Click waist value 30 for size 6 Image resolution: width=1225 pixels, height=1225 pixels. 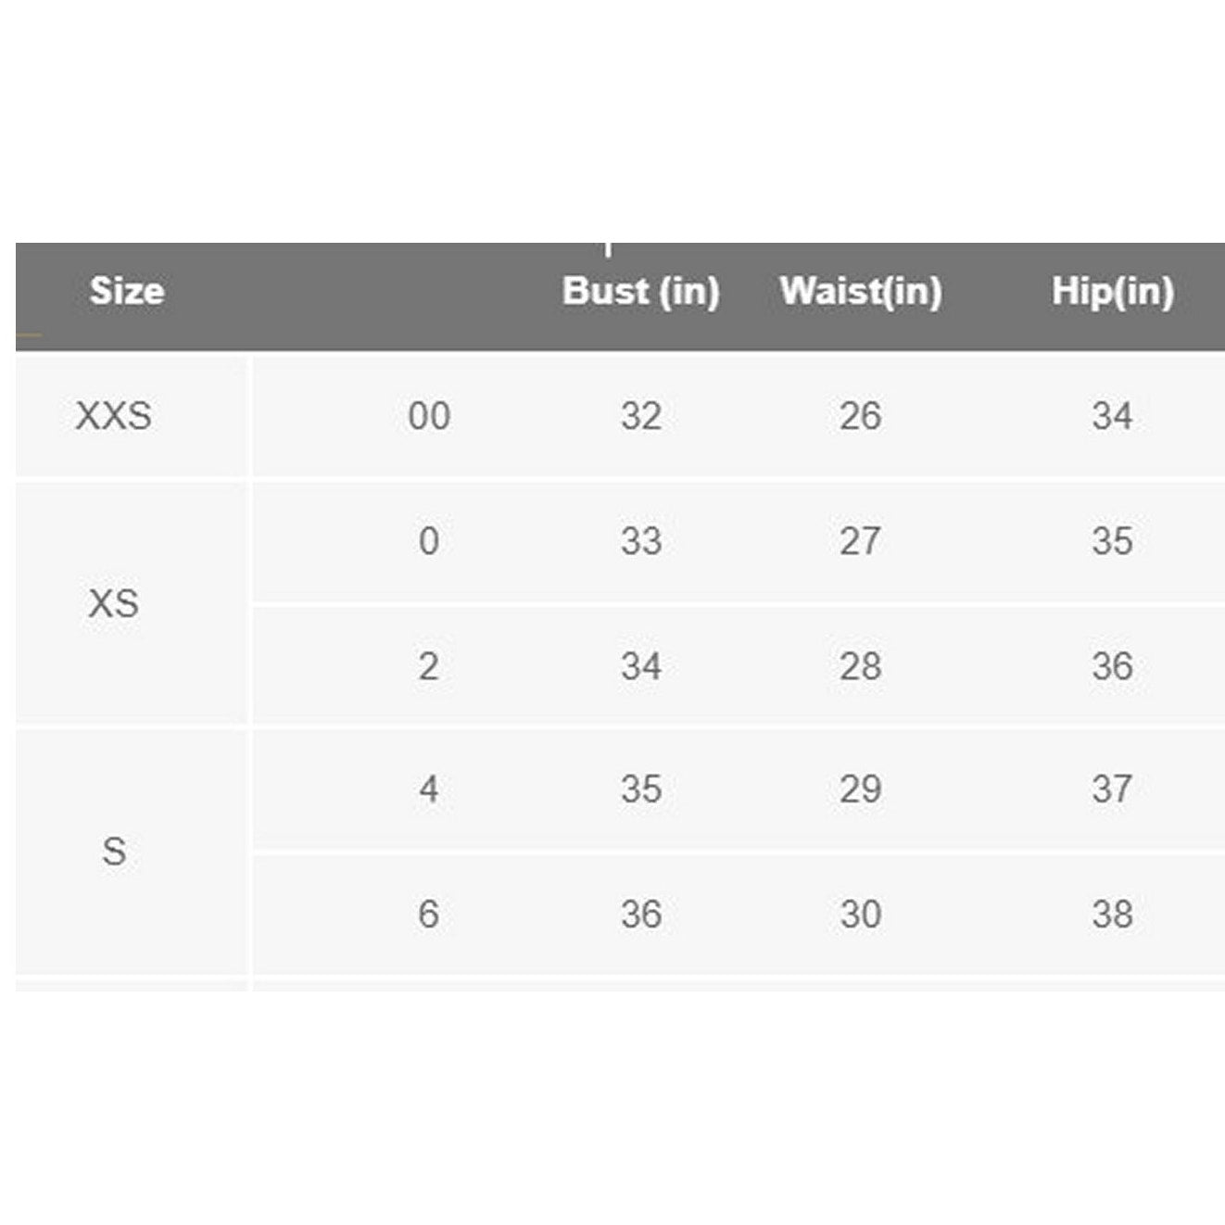click(x=860, y=915)
